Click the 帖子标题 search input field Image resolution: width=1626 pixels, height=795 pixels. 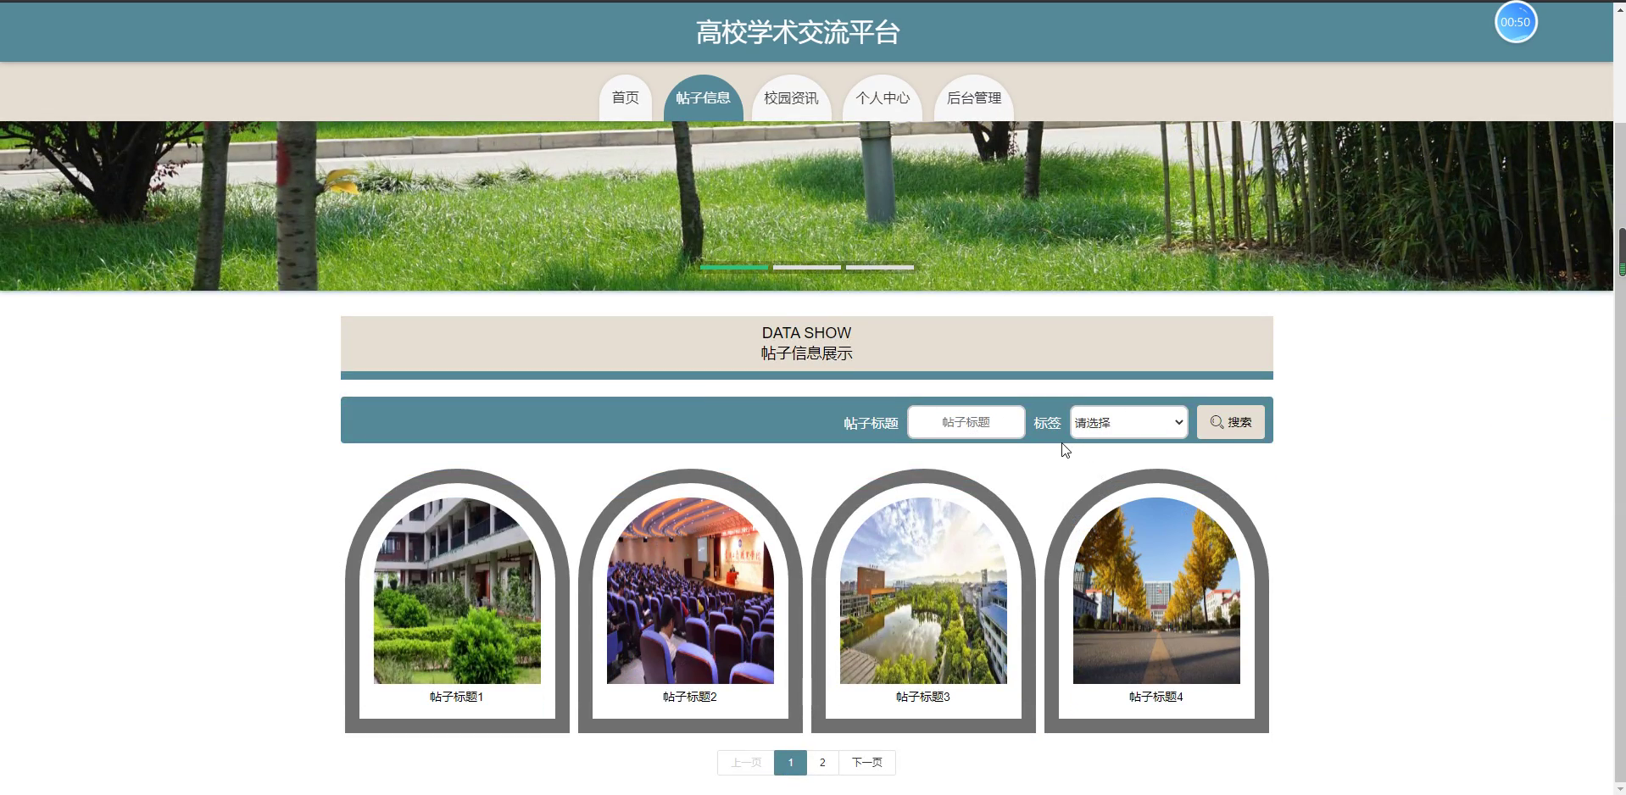point(966,422)
